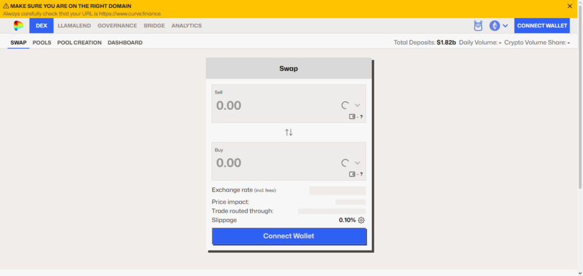Click the Sell amount input field
Viewport: 583px width, 276px height.
point(275,105)
